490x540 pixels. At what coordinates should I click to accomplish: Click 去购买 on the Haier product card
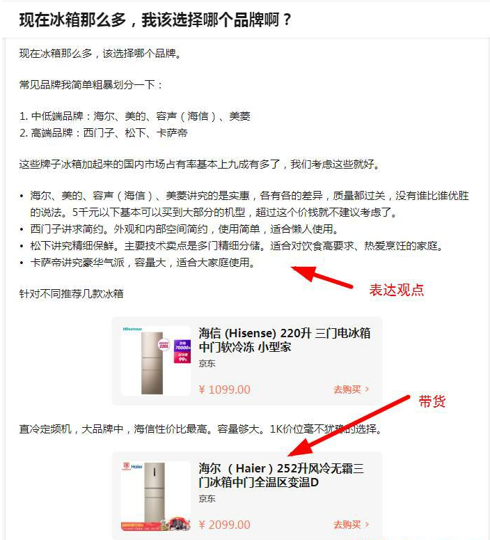click(347, 525)
